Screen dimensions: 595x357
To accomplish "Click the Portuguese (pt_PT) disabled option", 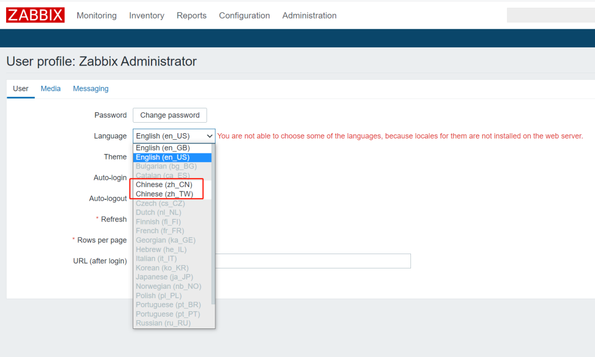I will coord(172,314).
